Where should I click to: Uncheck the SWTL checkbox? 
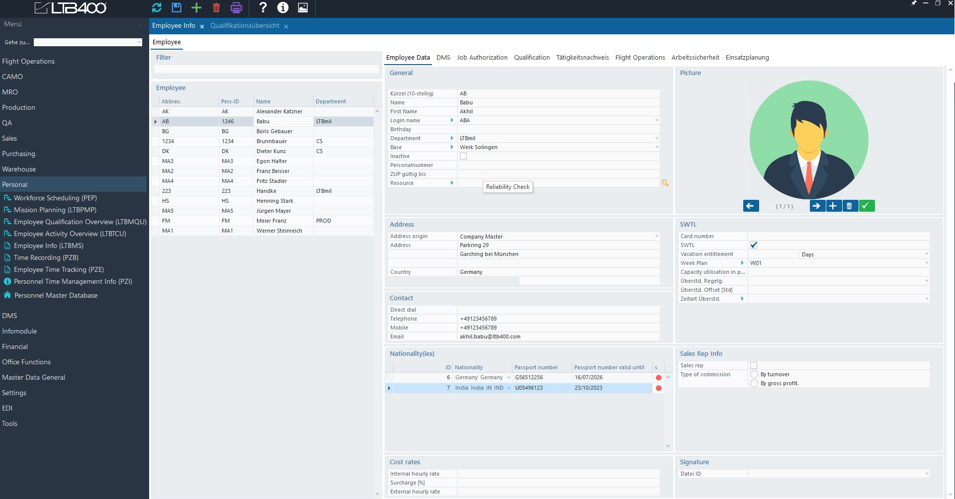click(754, 245)
